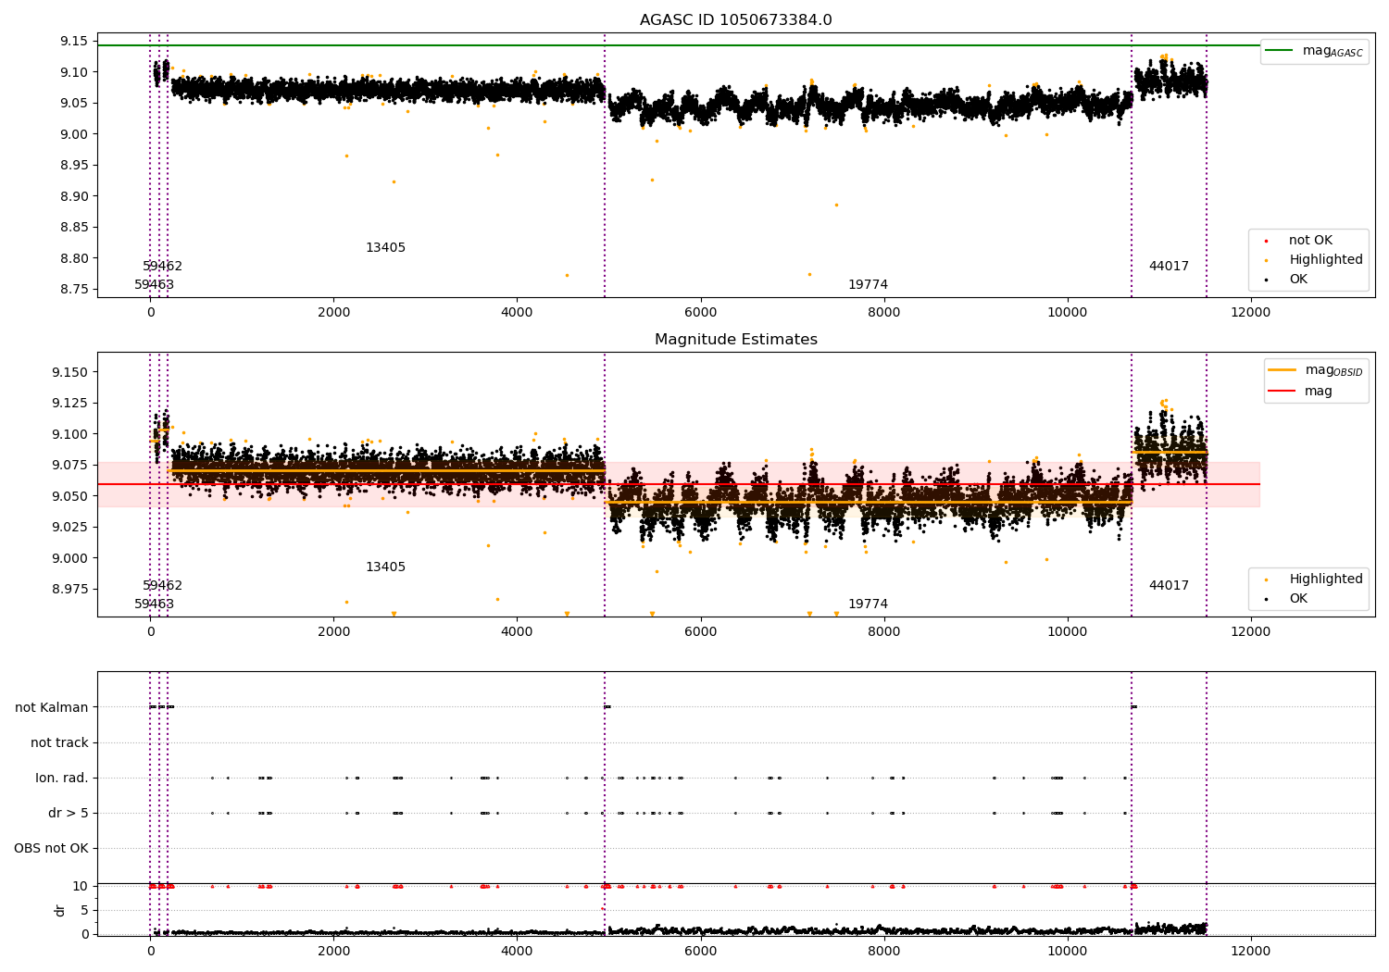Select the 'not OK' legend entry
The height and width of the screenshot is (972, 1389).
1310,241
